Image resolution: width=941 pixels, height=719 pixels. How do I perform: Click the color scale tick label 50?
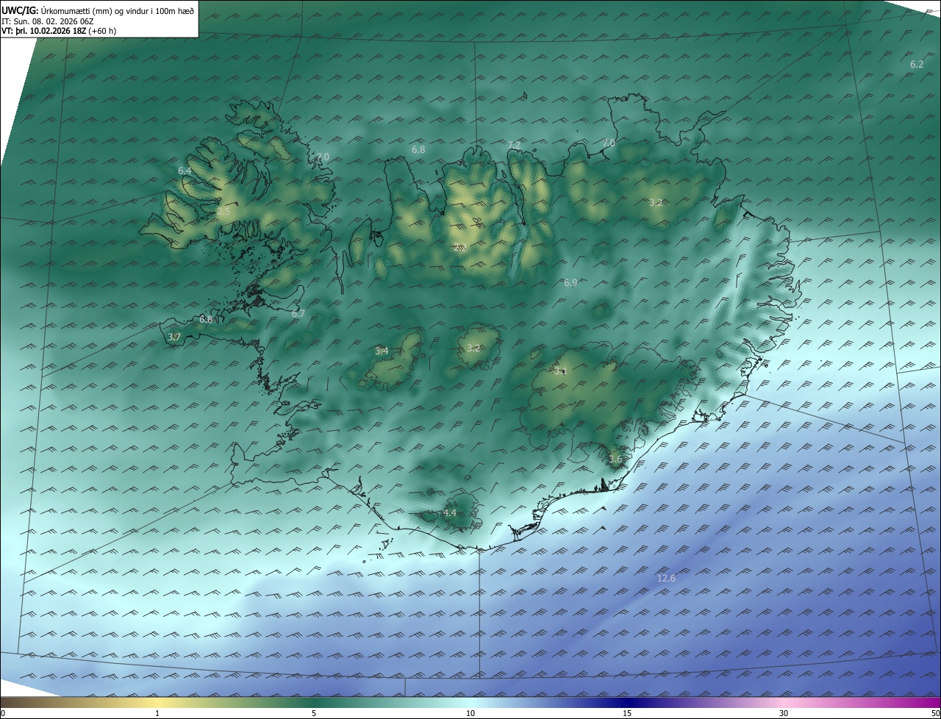(935, 714)
